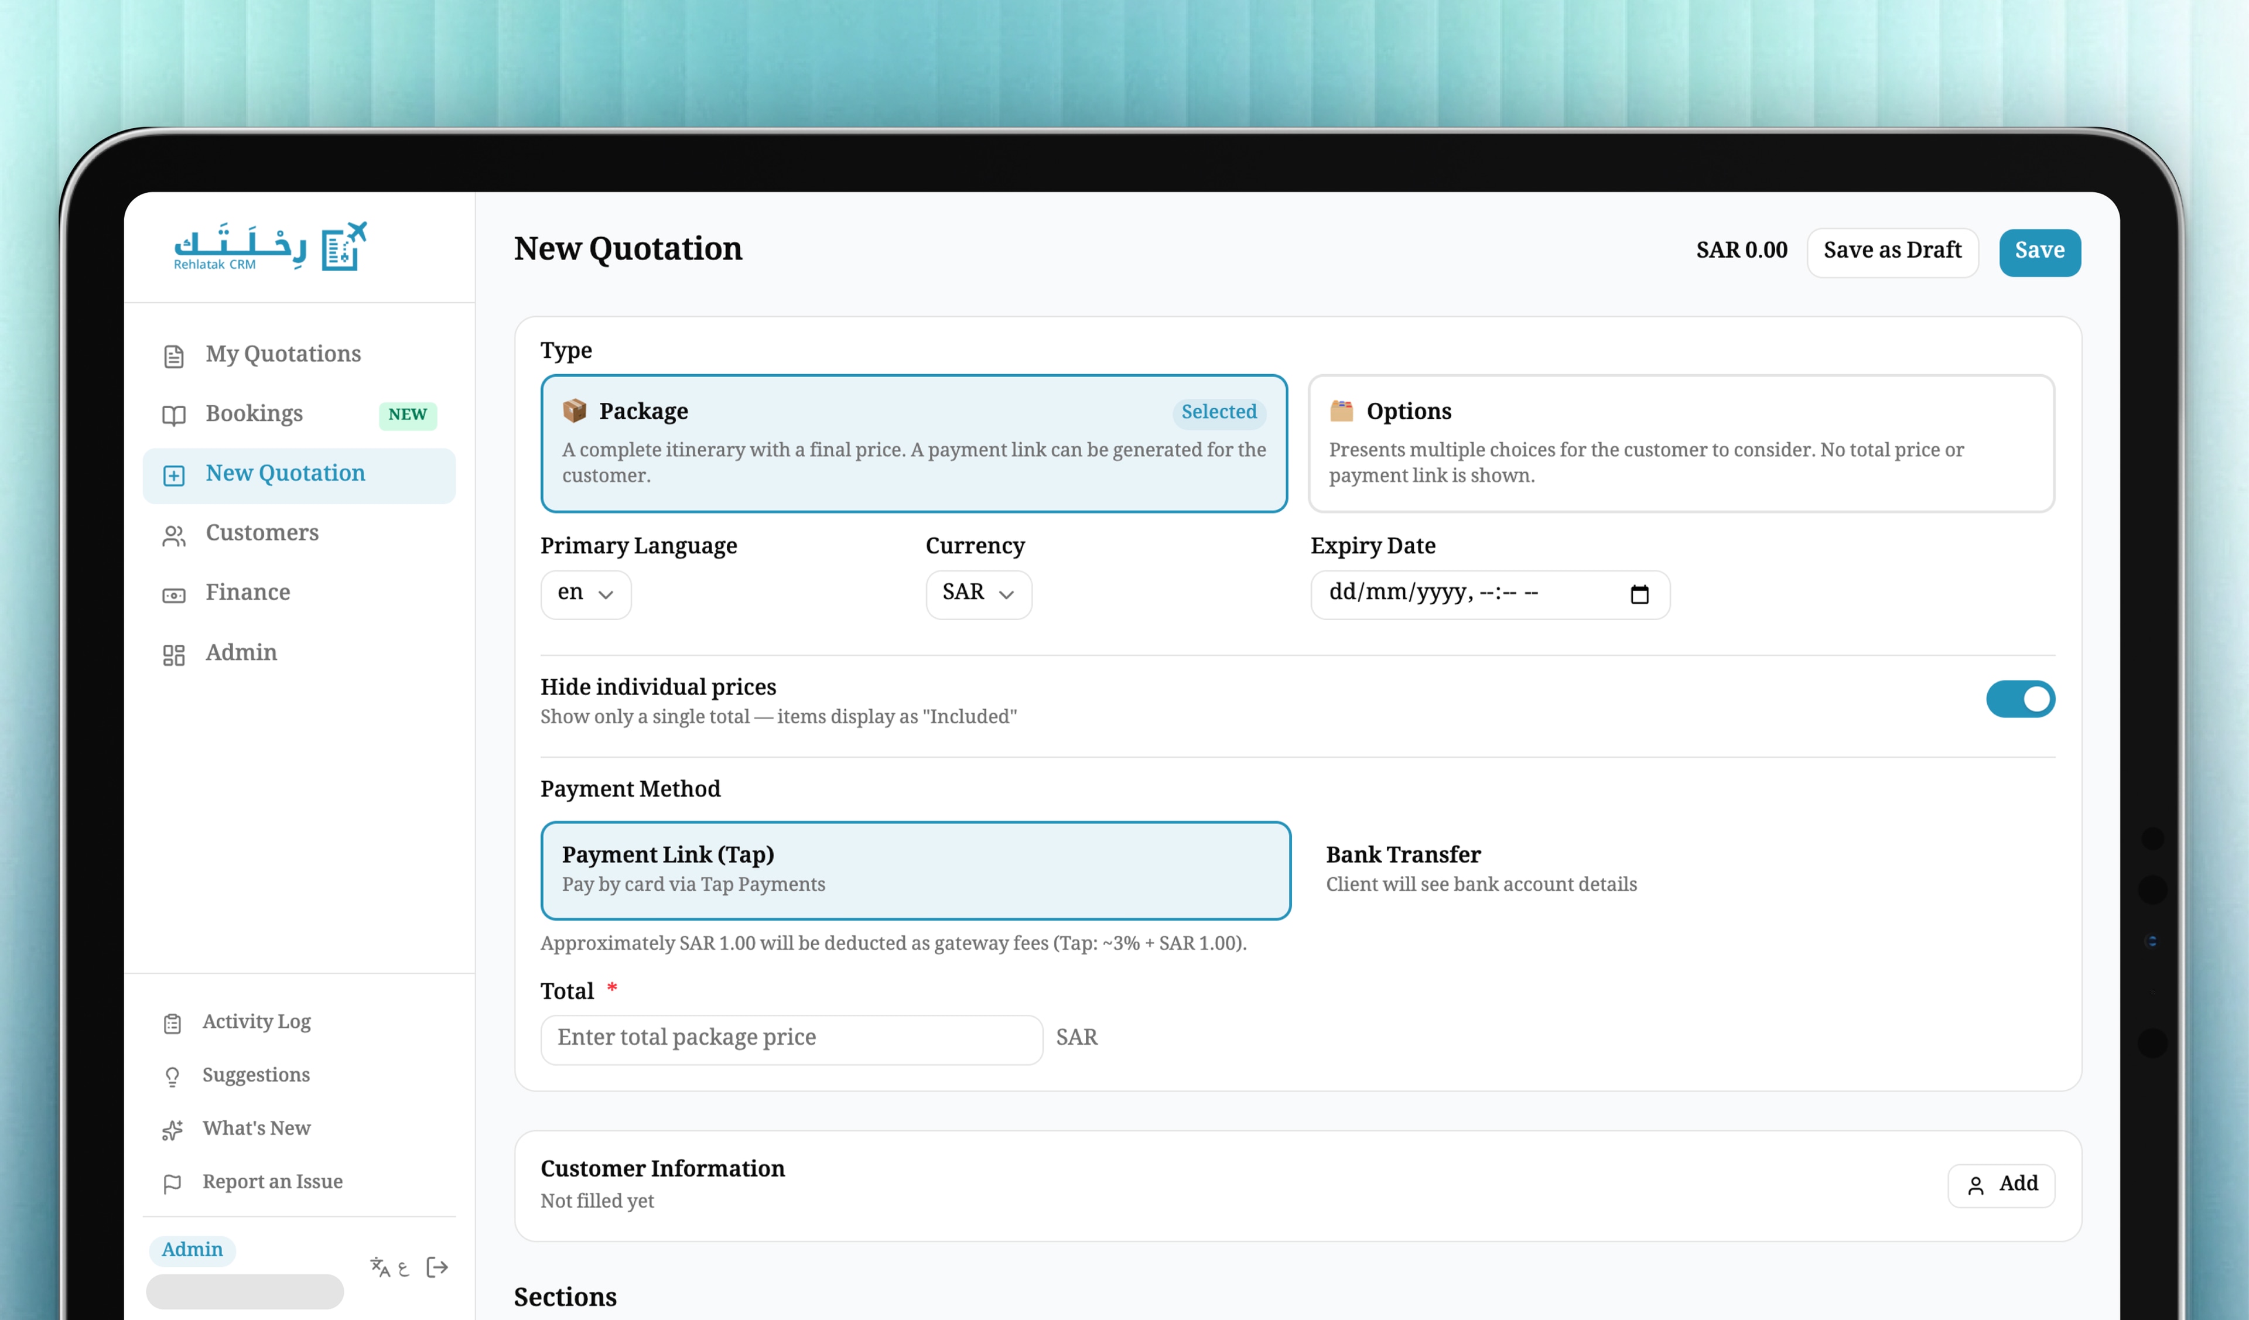Navigate to Customers
Viewport: 2249px width, 1320px height.
point(299,535)
